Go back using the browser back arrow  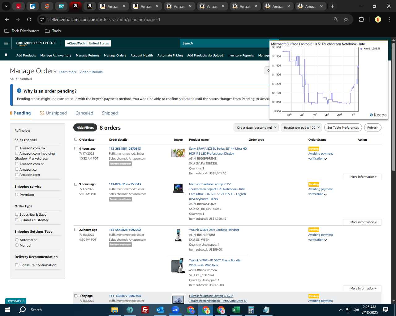pos(7,19)
